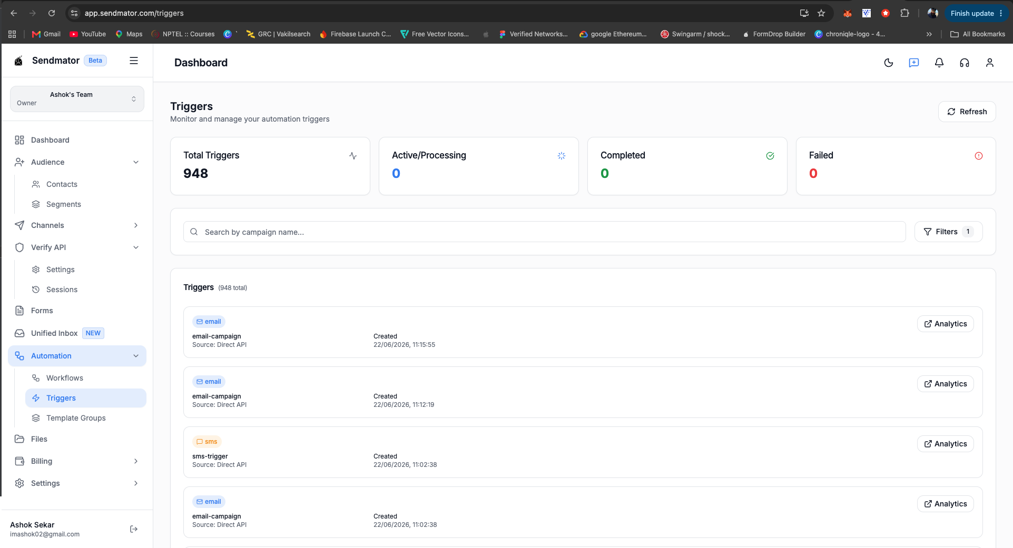
Task: Select Triggers under Automation
Action: click(x=85, y=398)
